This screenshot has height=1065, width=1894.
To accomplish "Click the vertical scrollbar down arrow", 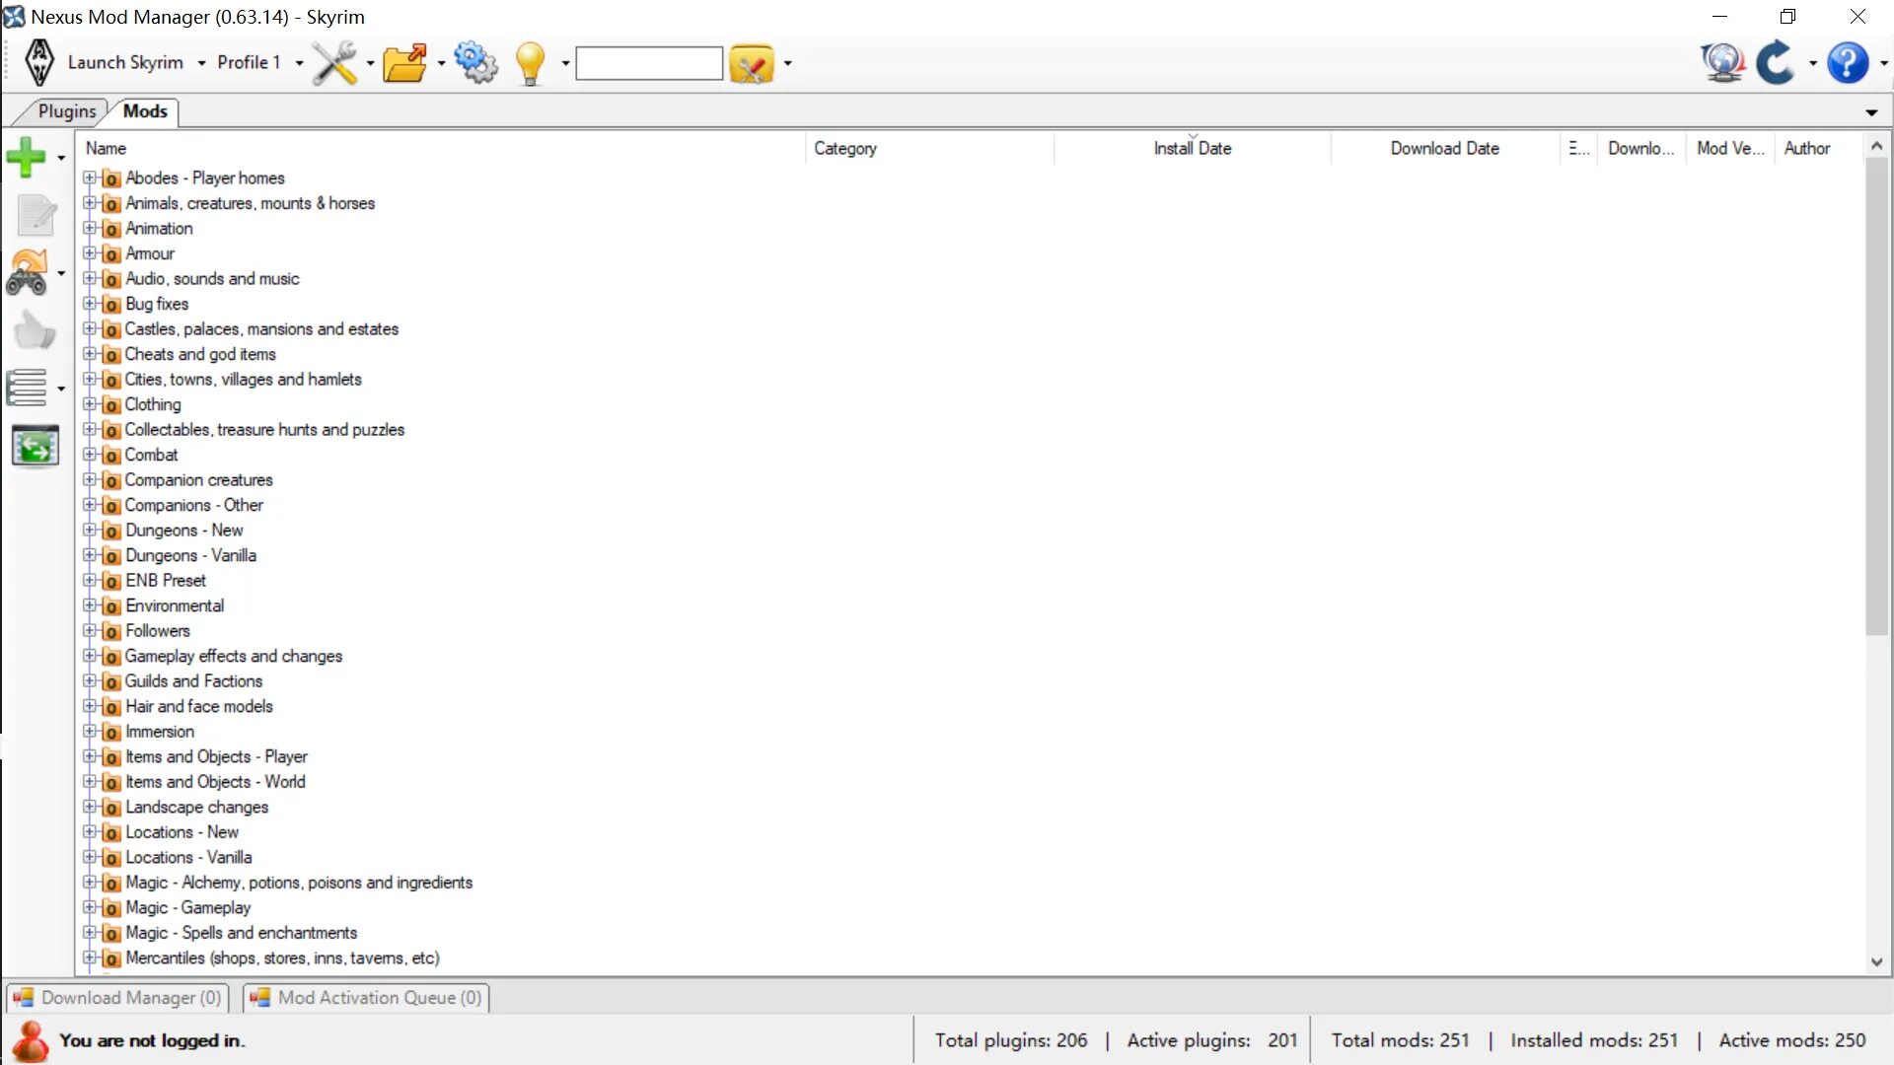I will (1876, 962).
